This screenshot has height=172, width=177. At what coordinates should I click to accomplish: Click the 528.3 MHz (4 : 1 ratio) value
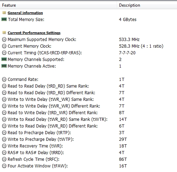pyautogui.click(x=141, y=46)
